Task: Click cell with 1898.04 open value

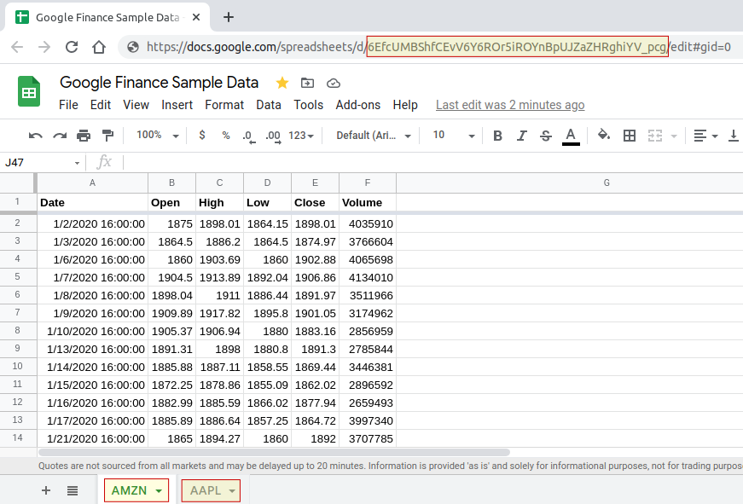Action: pyautogui.click(x=171, y=296)
